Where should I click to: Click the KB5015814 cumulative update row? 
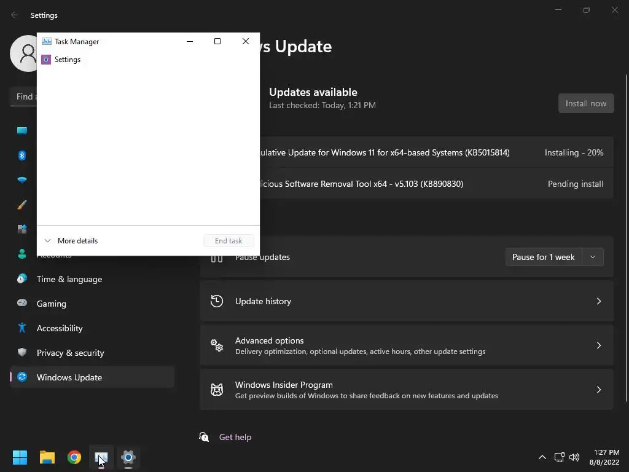click(437, 152)
